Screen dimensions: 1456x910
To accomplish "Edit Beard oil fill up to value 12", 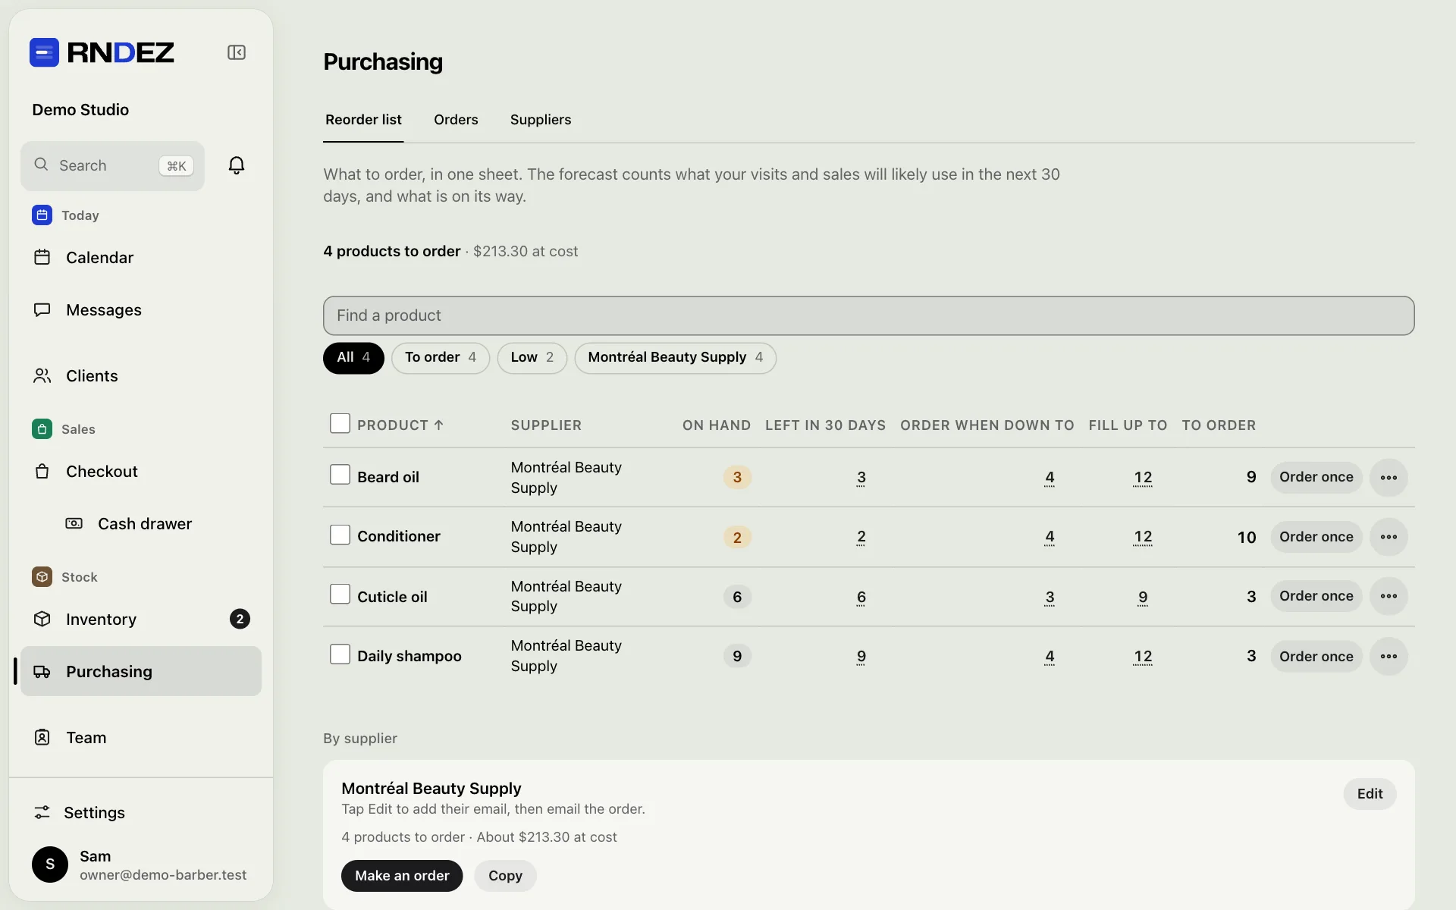I will 1143,478.
